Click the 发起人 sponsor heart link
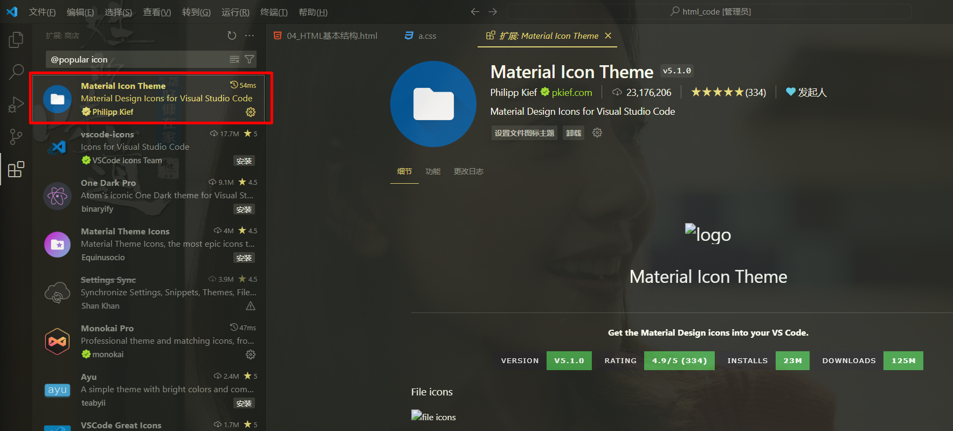 (x=806, y=92)
